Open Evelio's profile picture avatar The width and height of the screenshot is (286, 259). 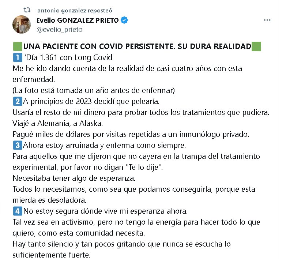coord(22,25)
